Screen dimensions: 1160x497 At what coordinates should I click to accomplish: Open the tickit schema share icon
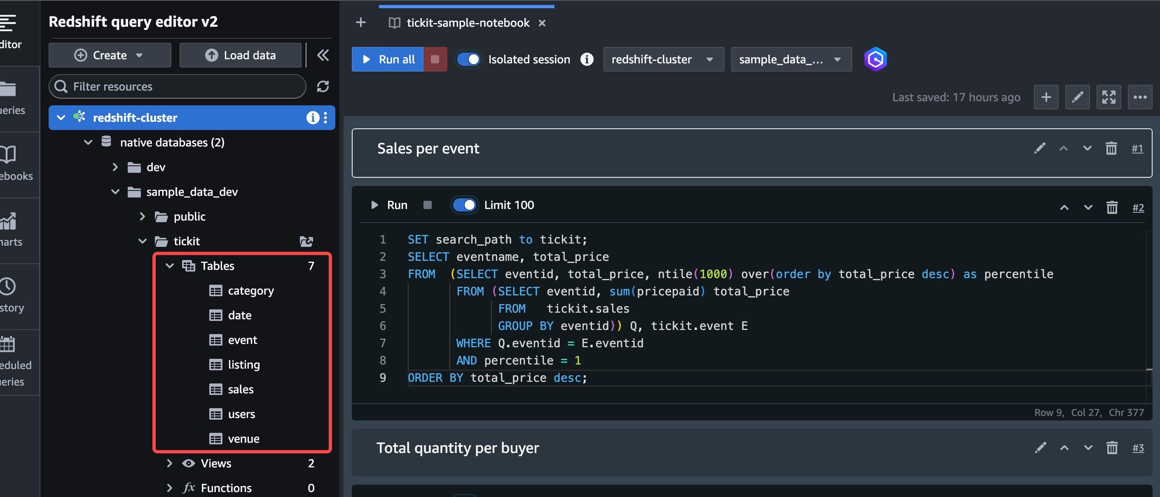tap(306, 242)
